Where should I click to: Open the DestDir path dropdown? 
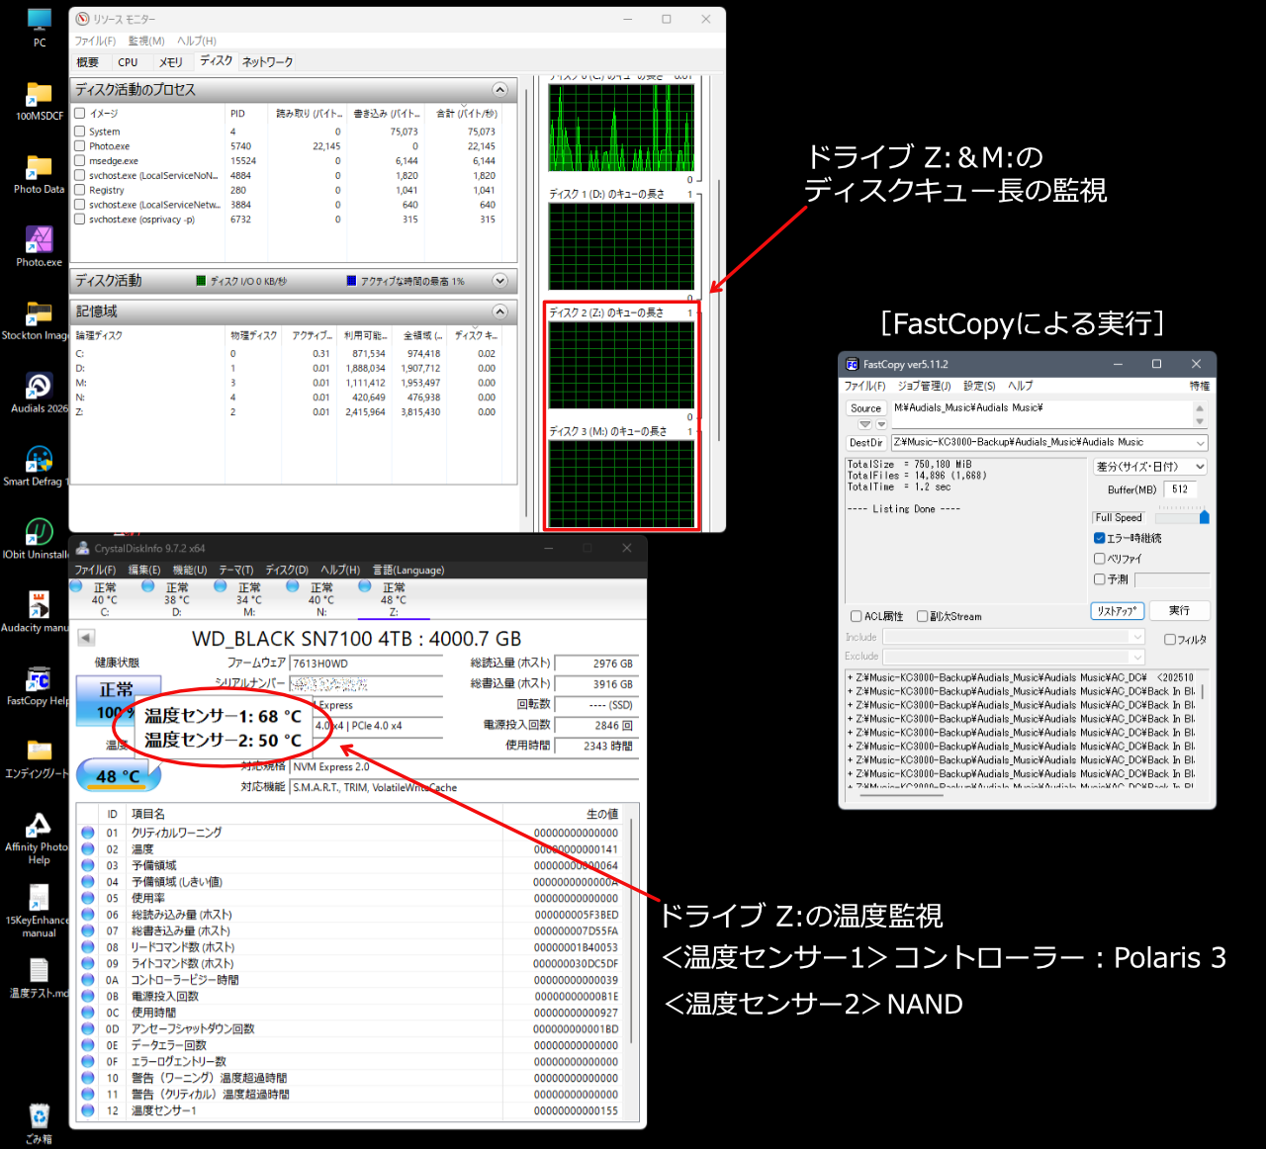1201,443
